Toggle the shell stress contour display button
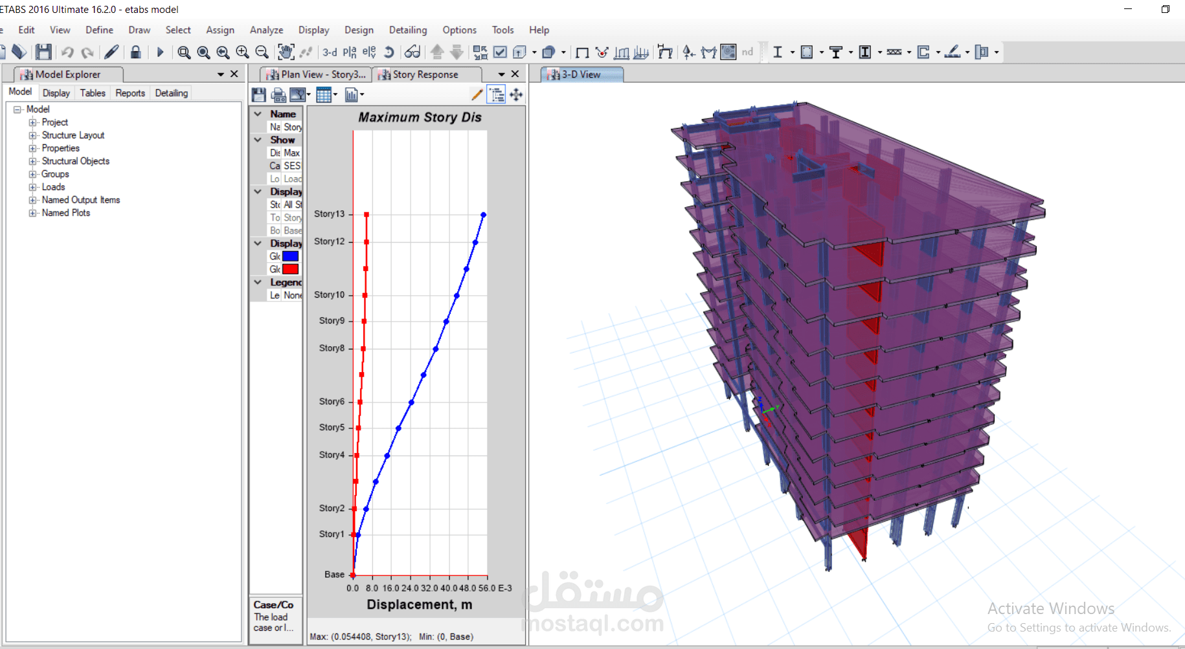 coord(728,52)
